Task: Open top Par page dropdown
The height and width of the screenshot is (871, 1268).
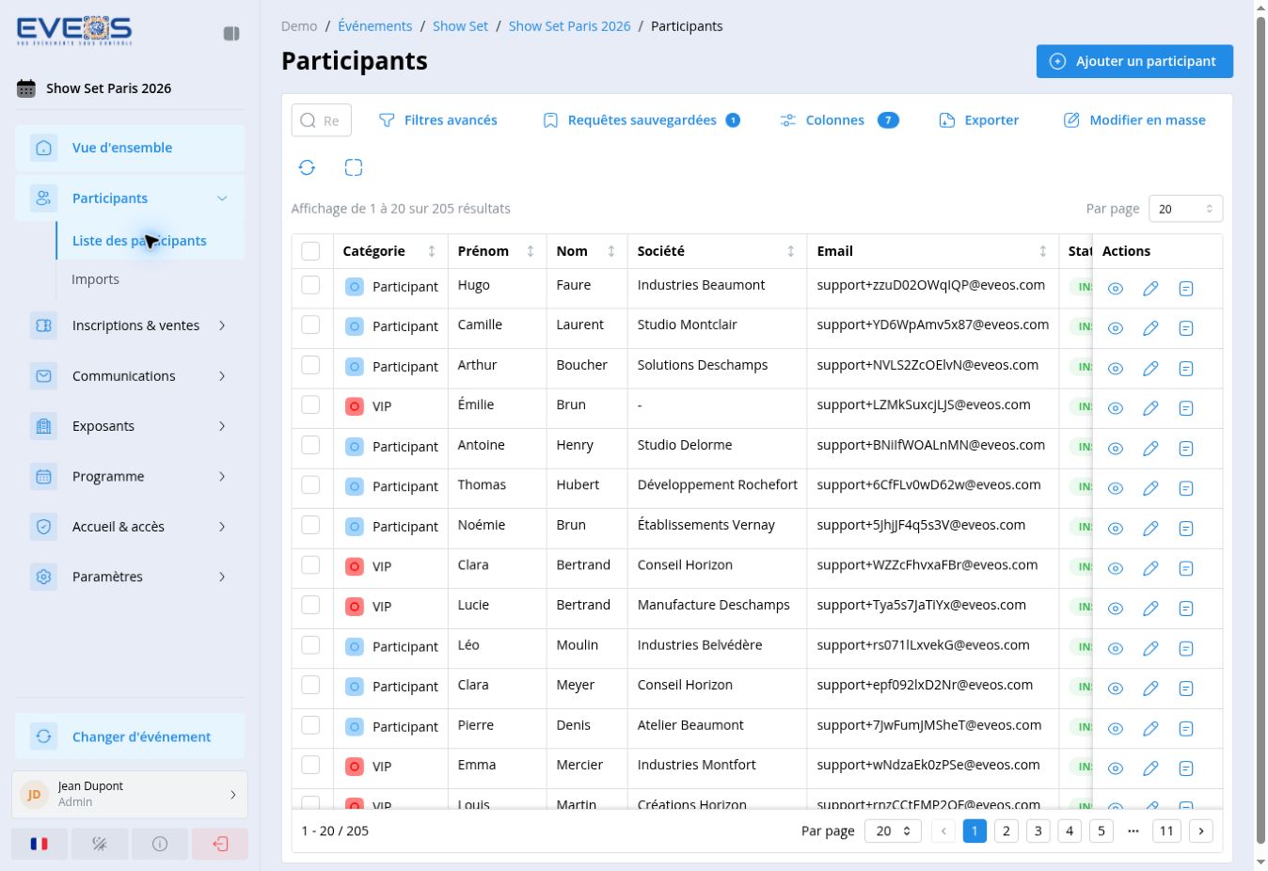Action: [x=1185, y=209]
